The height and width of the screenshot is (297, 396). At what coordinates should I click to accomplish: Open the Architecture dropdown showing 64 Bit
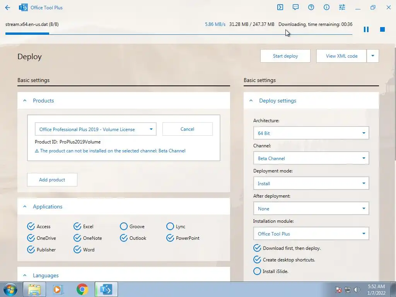pos(311,133)
